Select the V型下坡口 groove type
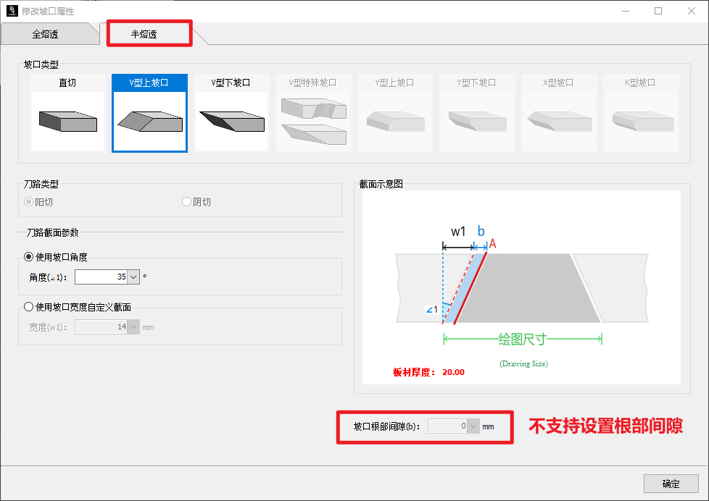Viewport: 709px width, 501px height. [x=231, y=113]
